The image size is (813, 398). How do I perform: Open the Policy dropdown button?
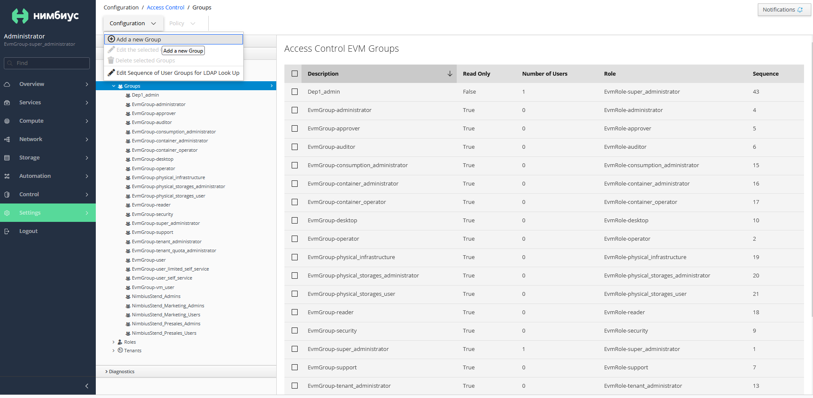182,24
